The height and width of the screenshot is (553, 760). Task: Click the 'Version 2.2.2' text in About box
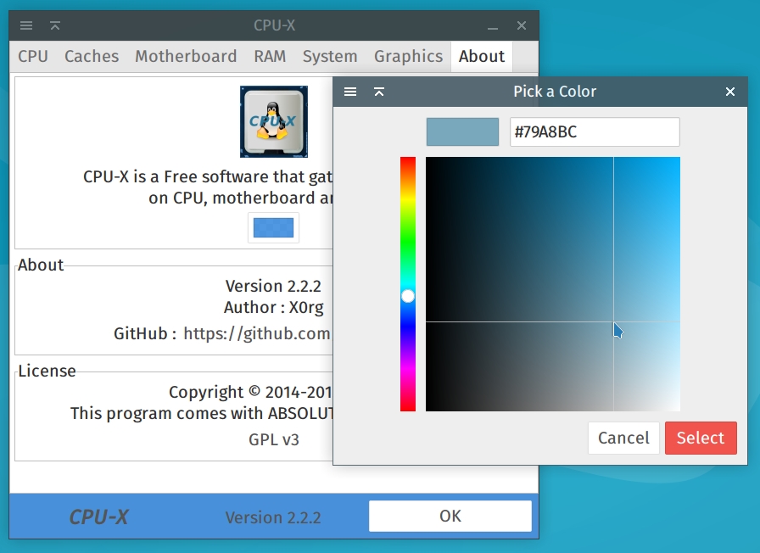[273, 286]
